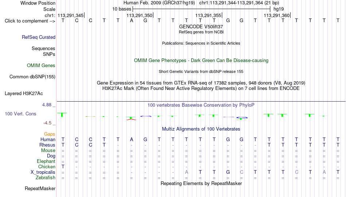Select the Dog species label
346x197 pixels.
pyautogui.click(x=51, y=156)
